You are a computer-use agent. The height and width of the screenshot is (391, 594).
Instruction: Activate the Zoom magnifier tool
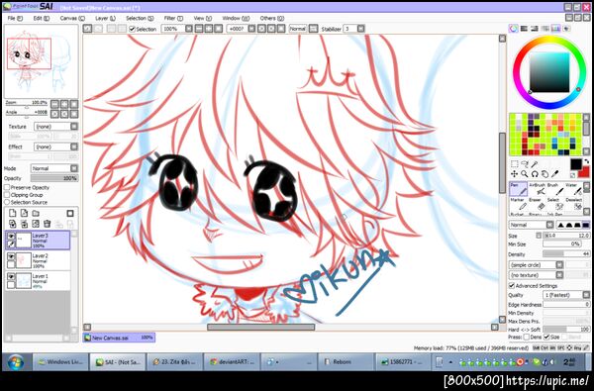tap(525, 174)
